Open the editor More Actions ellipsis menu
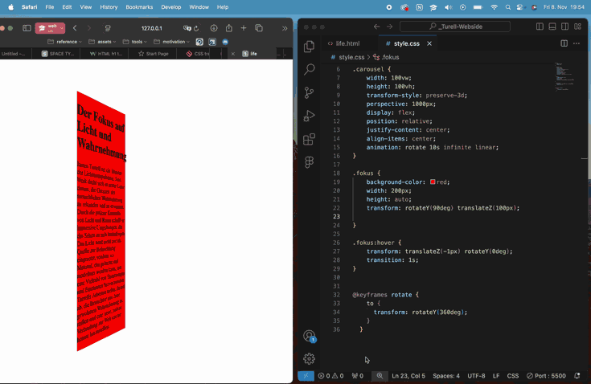 pos(577,43)
